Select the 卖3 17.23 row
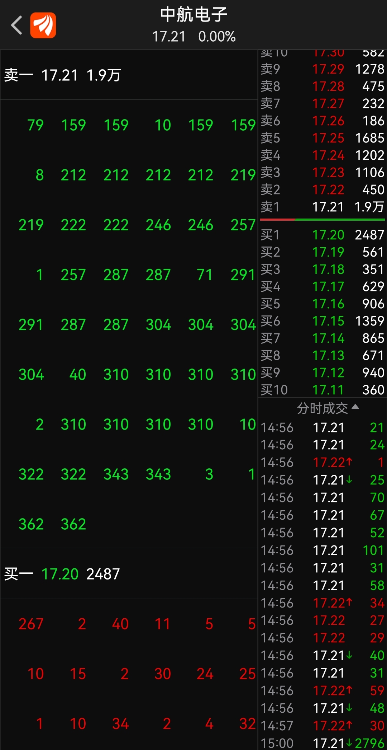The width and height of the screenshot is (387, 750). coord(322,172)
